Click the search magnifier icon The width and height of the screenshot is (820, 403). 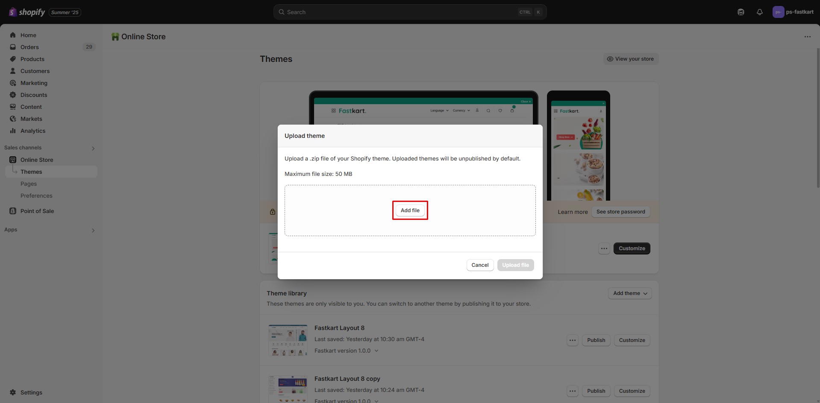tap(282, 12)
